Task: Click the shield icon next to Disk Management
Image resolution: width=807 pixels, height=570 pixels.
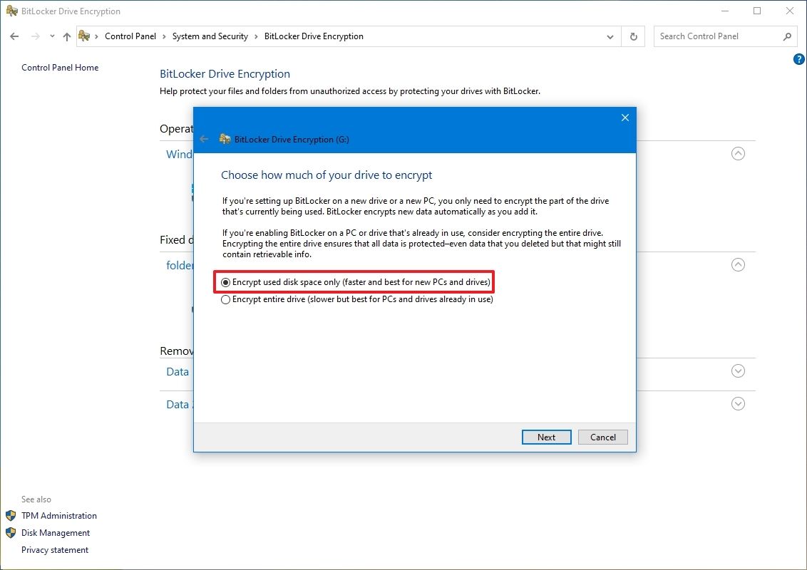Action: pos(10,532)
